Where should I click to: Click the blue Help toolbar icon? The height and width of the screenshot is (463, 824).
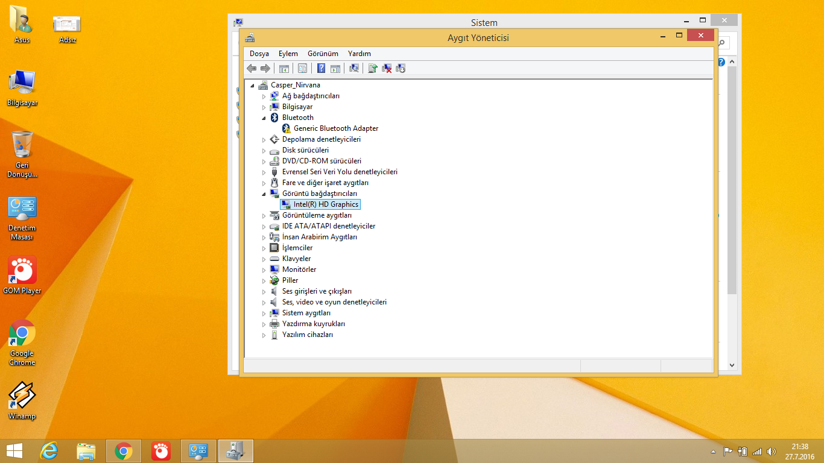(x=322, y=68)
